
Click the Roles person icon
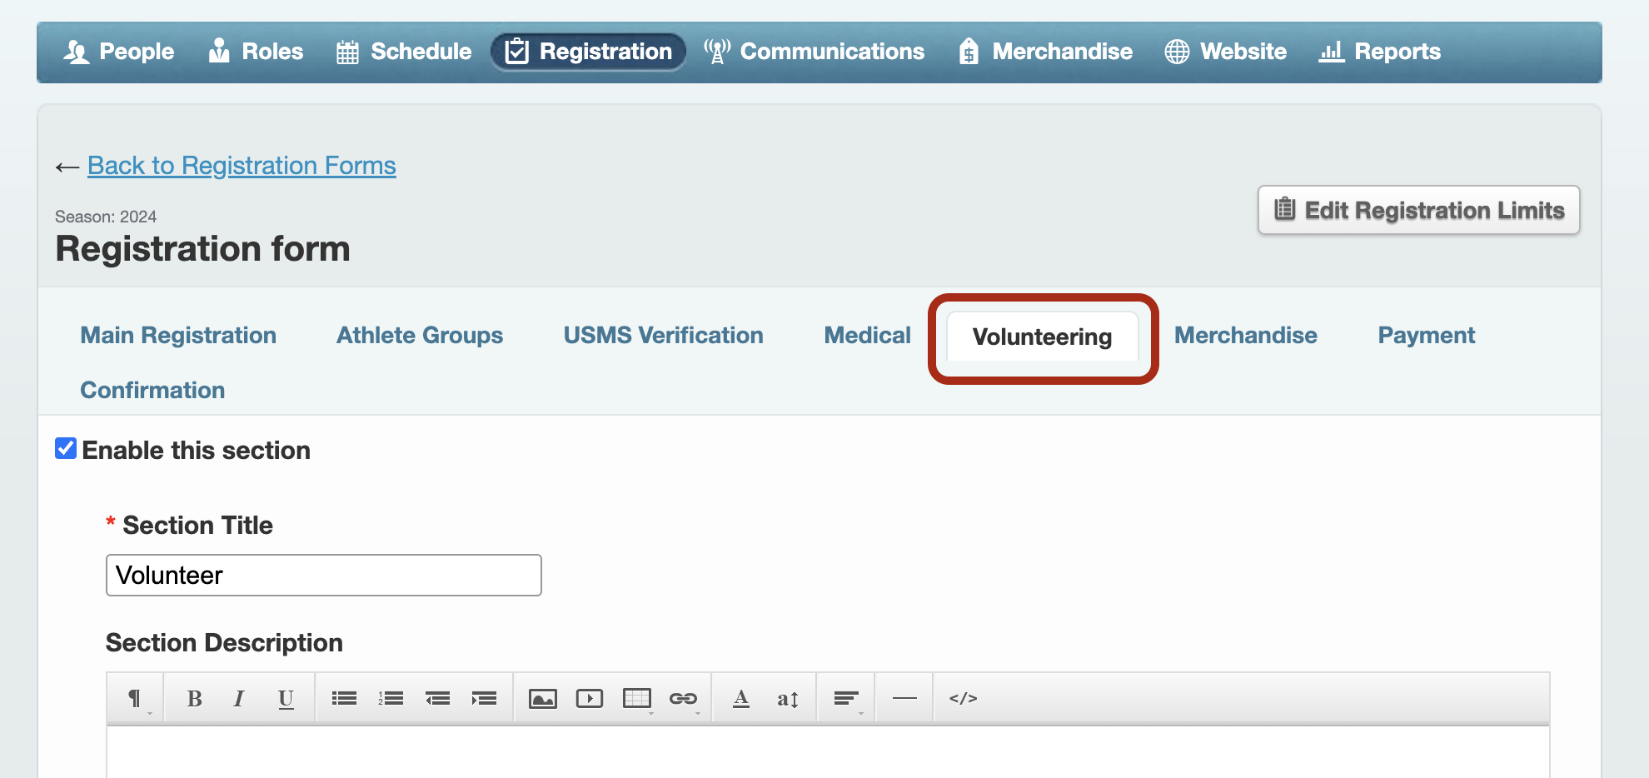tap(219, 51)
